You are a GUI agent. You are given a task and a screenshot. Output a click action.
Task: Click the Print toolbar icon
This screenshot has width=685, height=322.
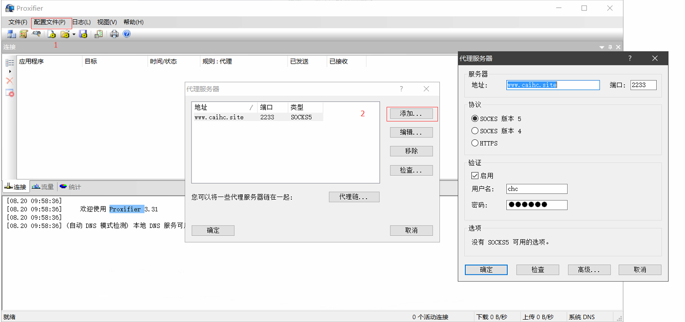point(114,34)
